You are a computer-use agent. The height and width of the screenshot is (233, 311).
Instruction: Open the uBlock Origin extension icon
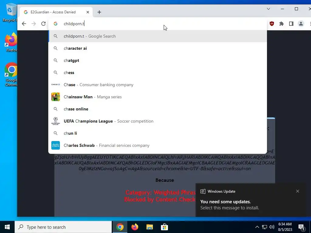coord(272,24)
